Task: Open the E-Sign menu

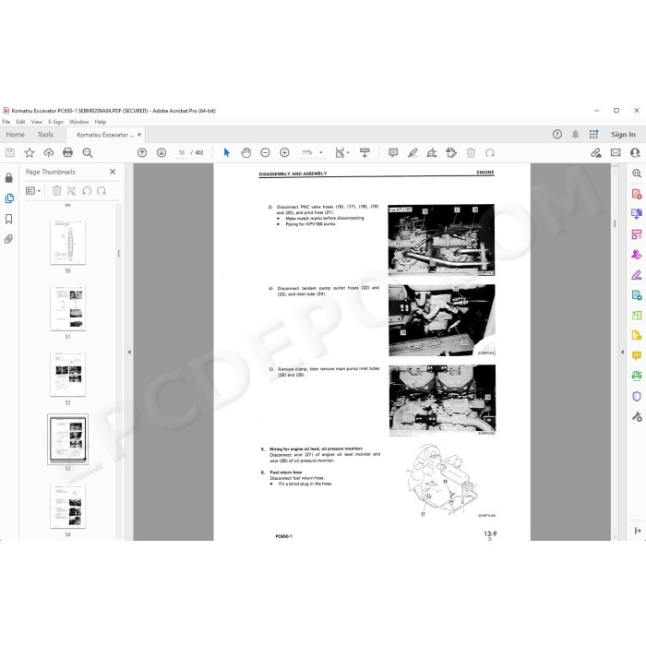Action: click(x=55, y=122)
